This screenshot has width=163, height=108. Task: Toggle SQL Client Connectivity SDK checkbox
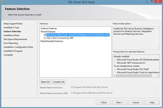point(45,38)
